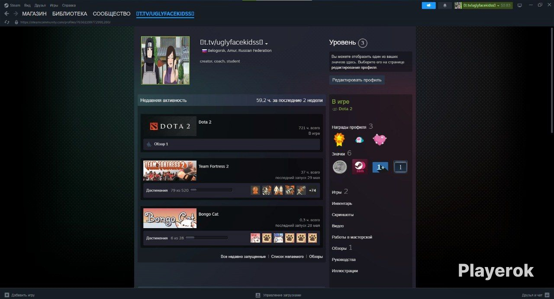The image size is (554, 299).
Task: Click the pink hearts cat Bongo Cat achievement
Action: point(255,238)
